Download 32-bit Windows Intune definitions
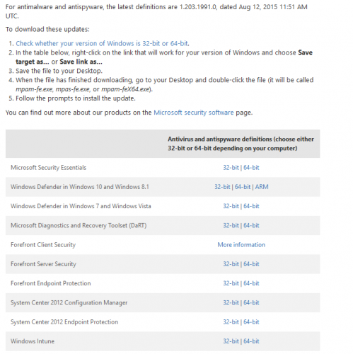The height and width of the screenshot is (354, 353). 231,341
